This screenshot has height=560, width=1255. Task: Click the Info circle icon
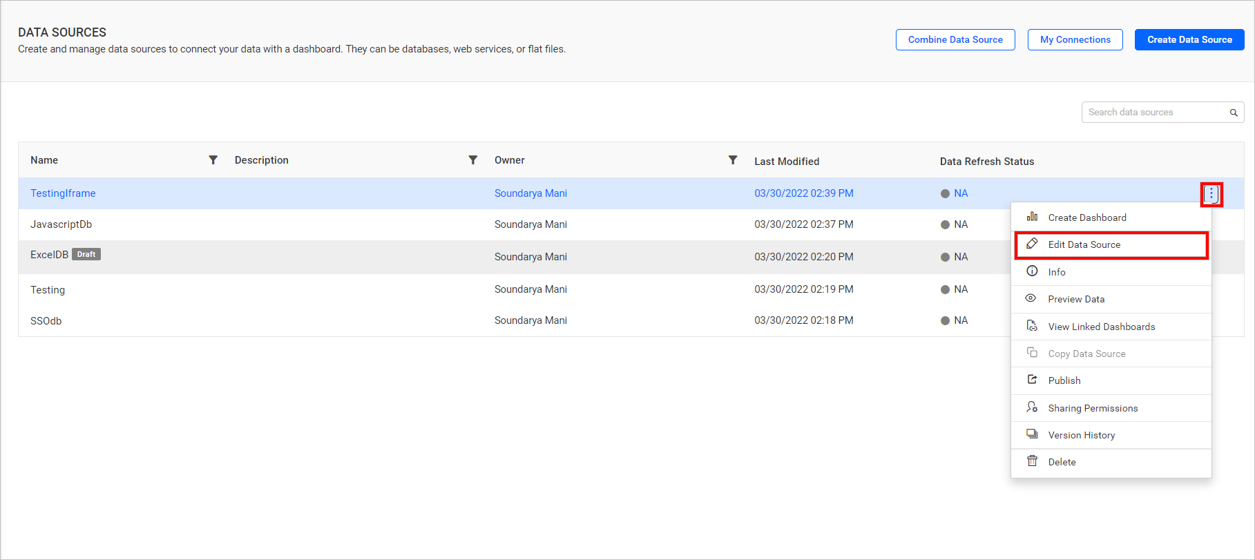[x=1032, y=271]
